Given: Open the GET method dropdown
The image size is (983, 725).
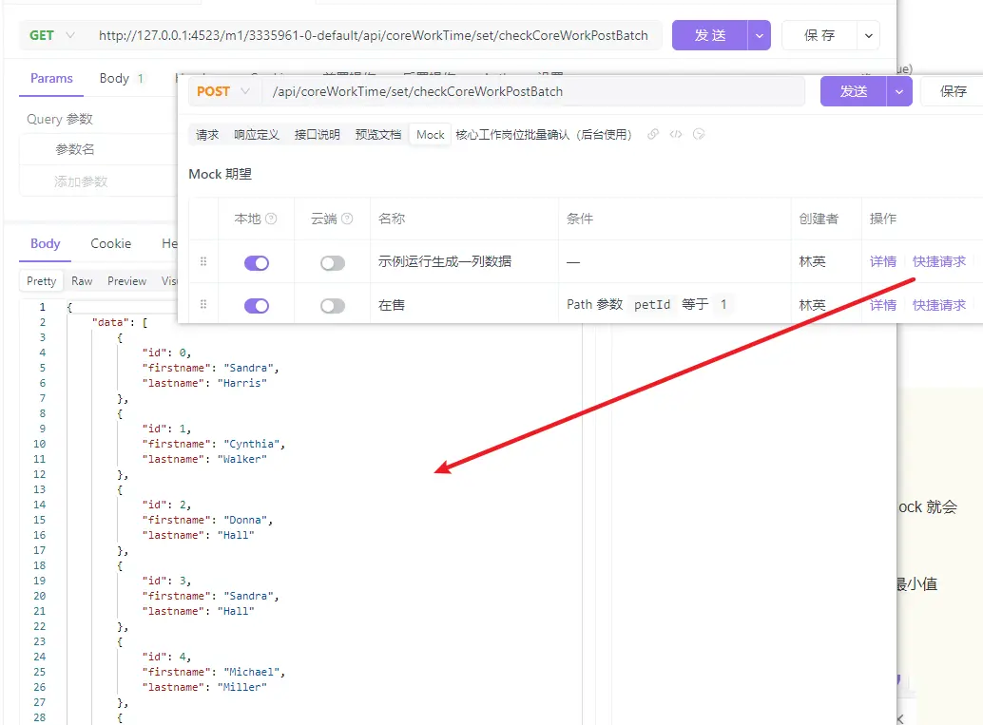Looking at the screenshot, I should tap(51, 35).
